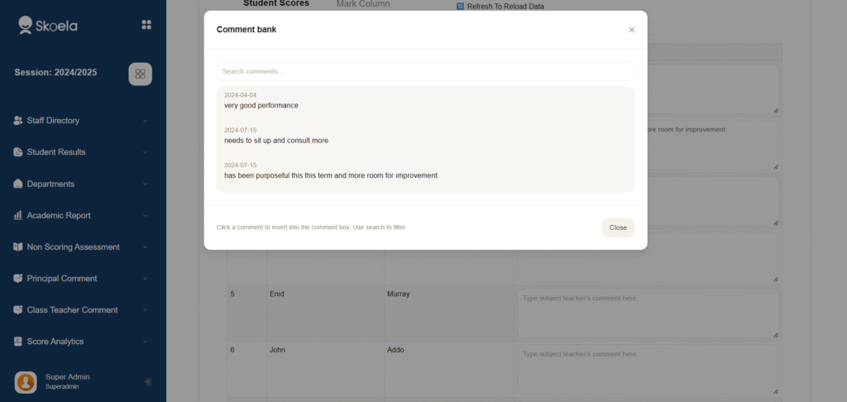Click the Refresh To Reload Data icon
Viewport: 847px width, 402px height.
(x=461, y=7)
